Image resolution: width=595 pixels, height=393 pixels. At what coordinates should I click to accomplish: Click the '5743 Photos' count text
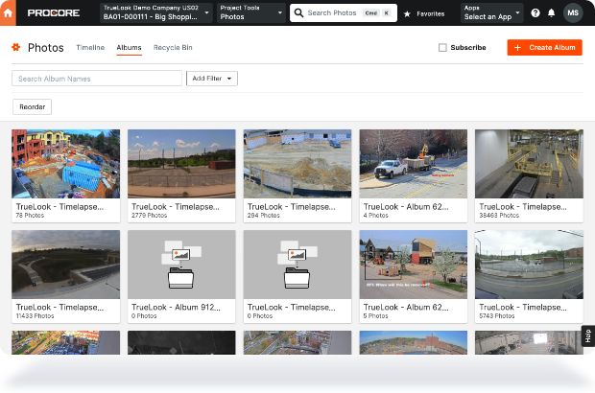[497, 315]
